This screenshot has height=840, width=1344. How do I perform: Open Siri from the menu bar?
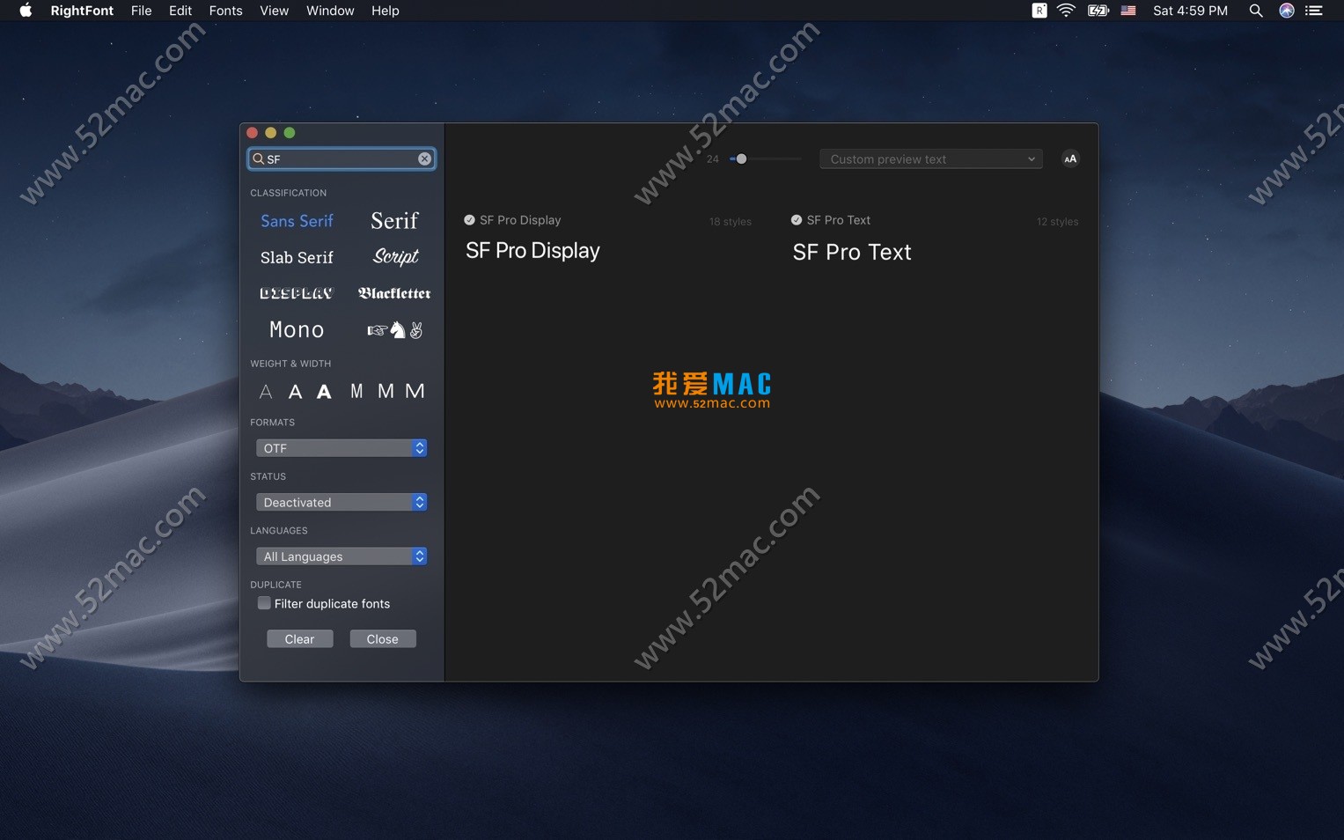click(x=1286, y=11)
